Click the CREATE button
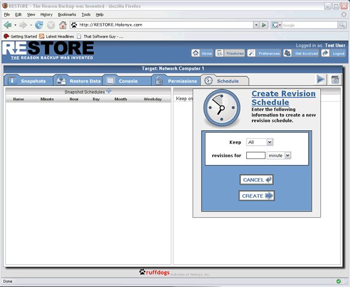The image size is (350, 287). [x=257, y=196]
